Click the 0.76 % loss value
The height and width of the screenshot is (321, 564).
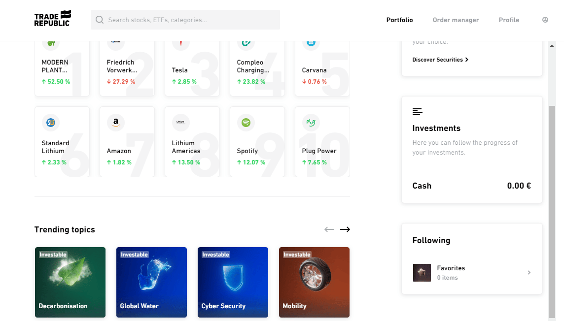click(x=315, y=82)
